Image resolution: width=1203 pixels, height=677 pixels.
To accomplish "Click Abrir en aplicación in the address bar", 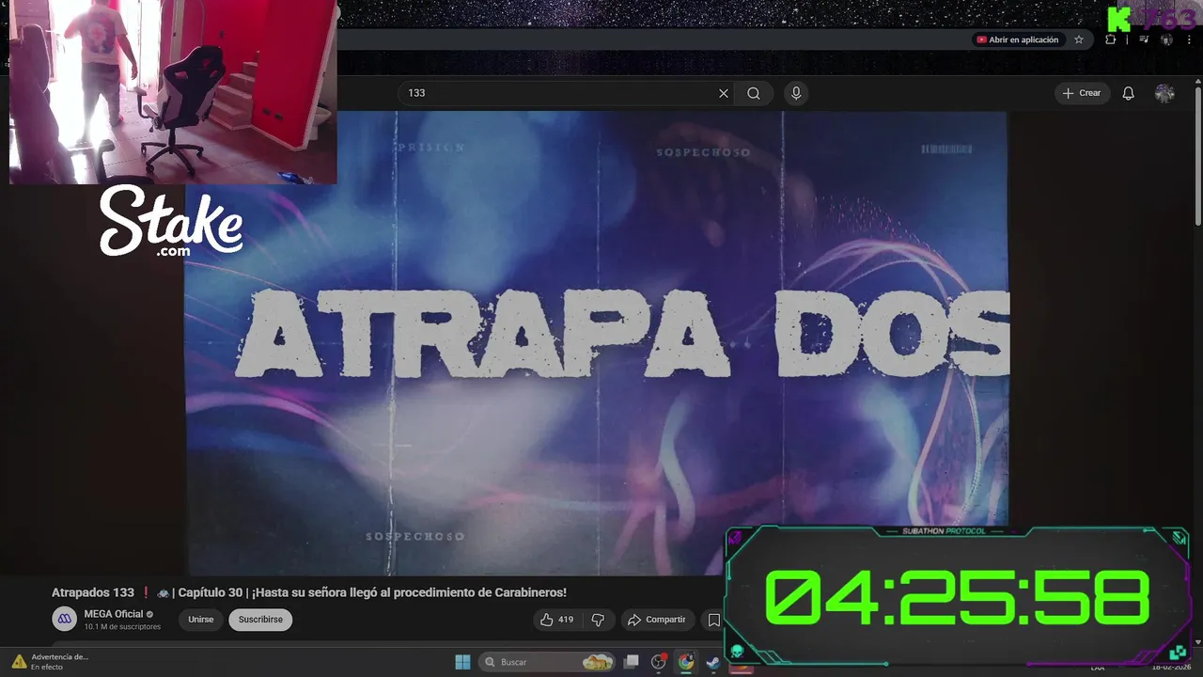I will [1017, 39].
